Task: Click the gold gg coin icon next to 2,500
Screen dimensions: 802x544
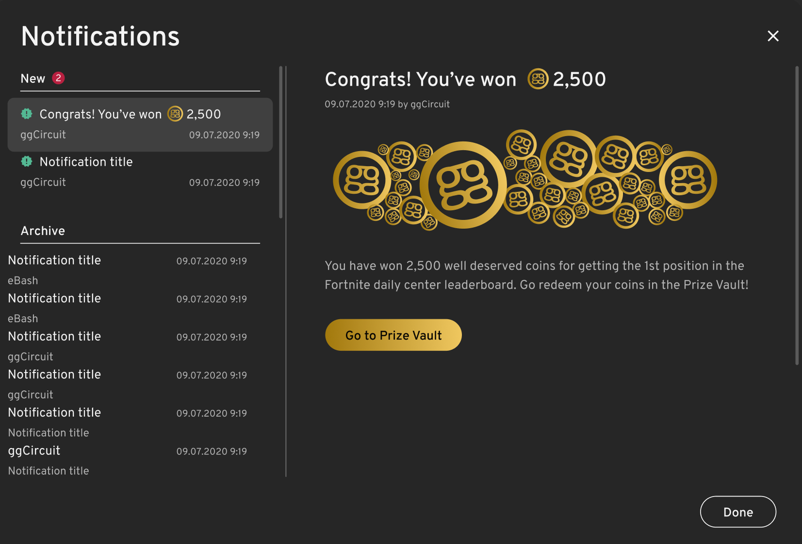Action: 175,114
